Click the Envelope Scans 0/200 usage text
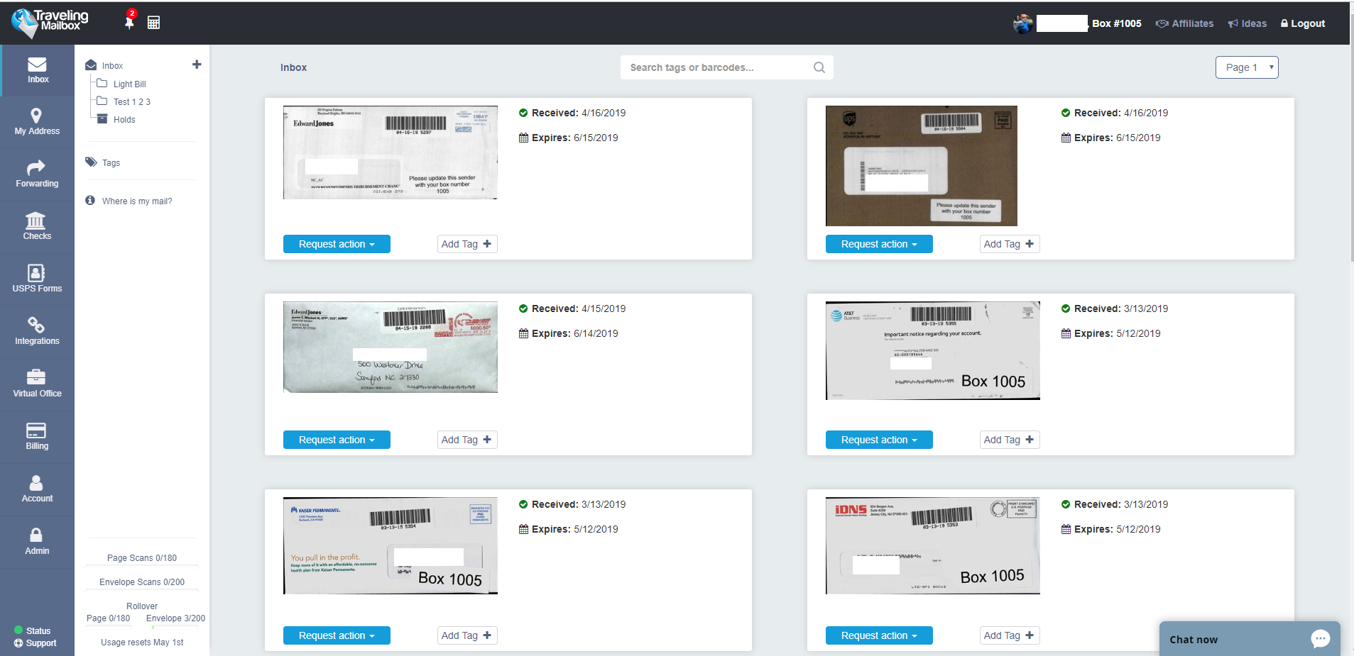This screenshot has width=1354, height=656. 142,582
